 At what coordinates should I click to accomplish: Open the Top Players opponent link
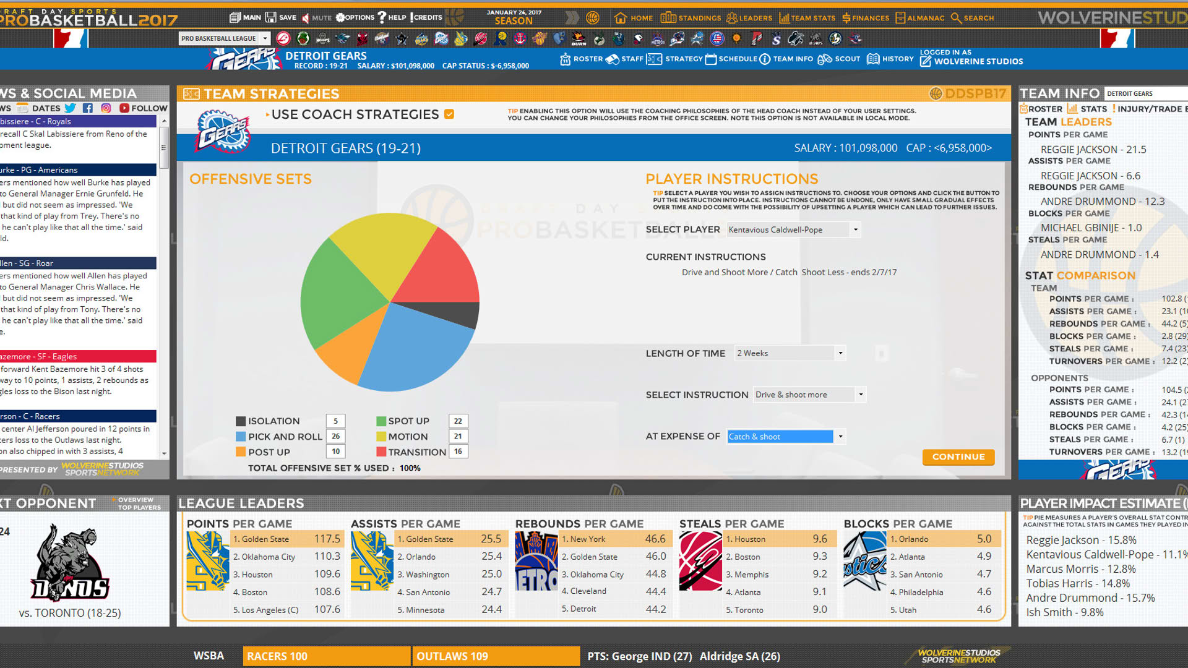pos(139,508)
